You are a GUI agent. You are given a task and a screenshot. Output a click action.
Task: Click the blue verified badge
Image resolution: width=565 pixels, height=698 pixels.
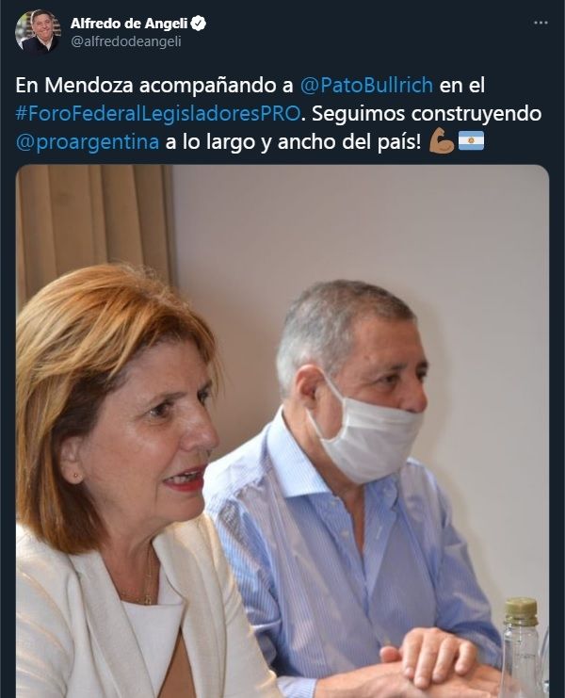[199, 24]
